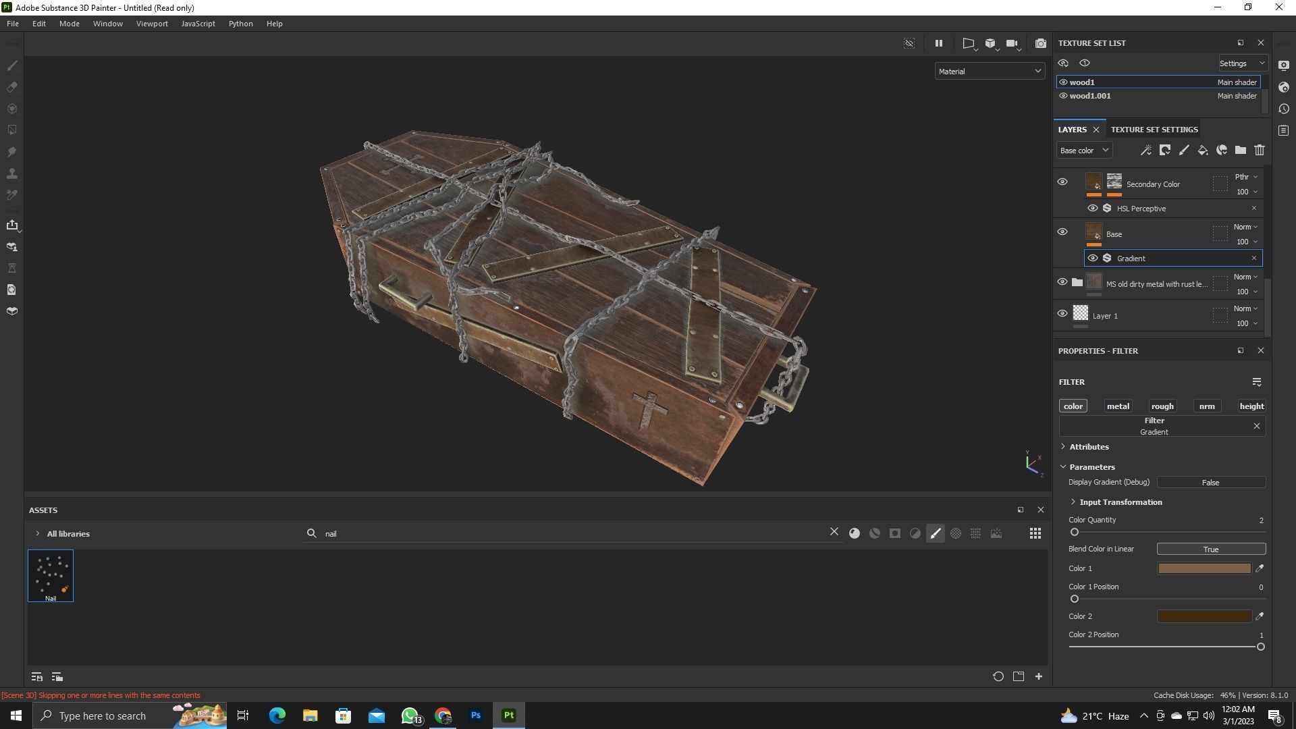The image size is (1296, 729).
Task: Open the Python menu
Action: [241, 24]
